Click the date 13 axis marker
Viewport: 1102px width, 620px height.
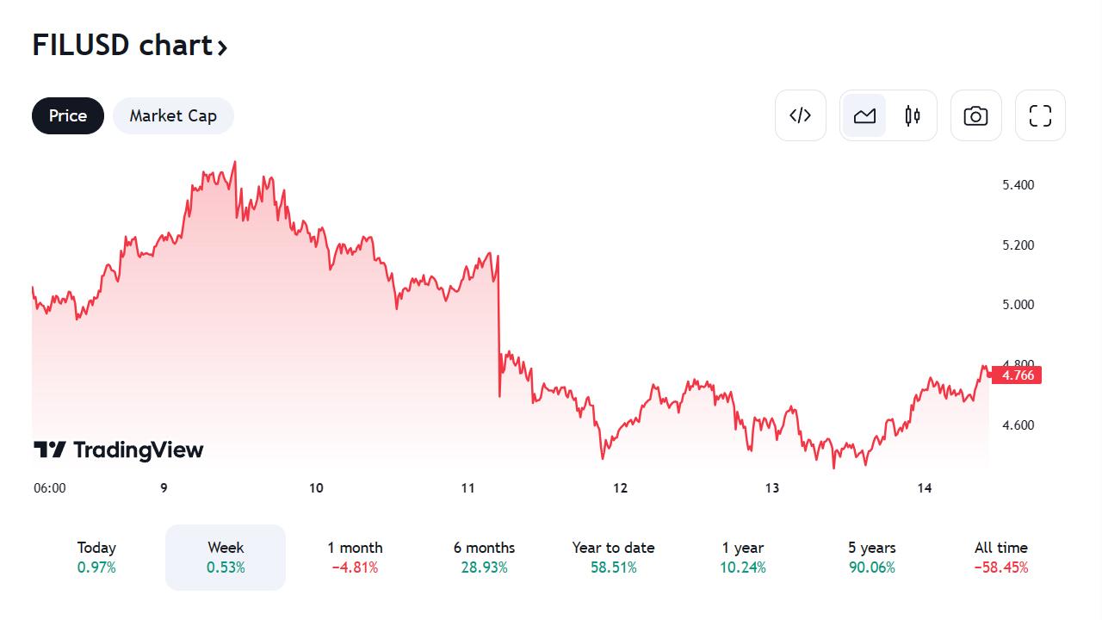[772, 488]
